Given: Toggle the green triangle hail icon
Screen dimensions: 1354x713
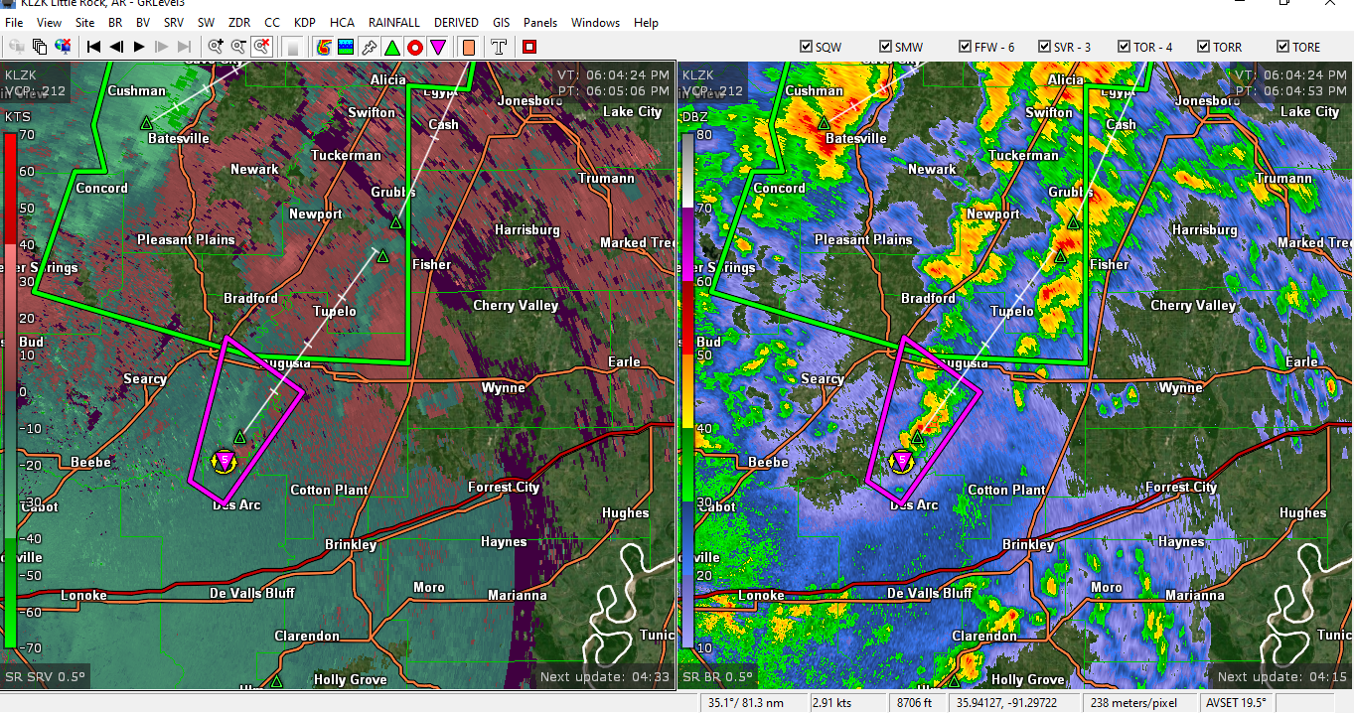Looking at the screenshot, I should pyautogui.click(x=391, y=47).
